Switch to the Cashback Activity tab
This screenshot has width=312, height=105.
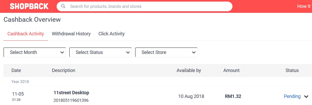[x=26, y=34]
